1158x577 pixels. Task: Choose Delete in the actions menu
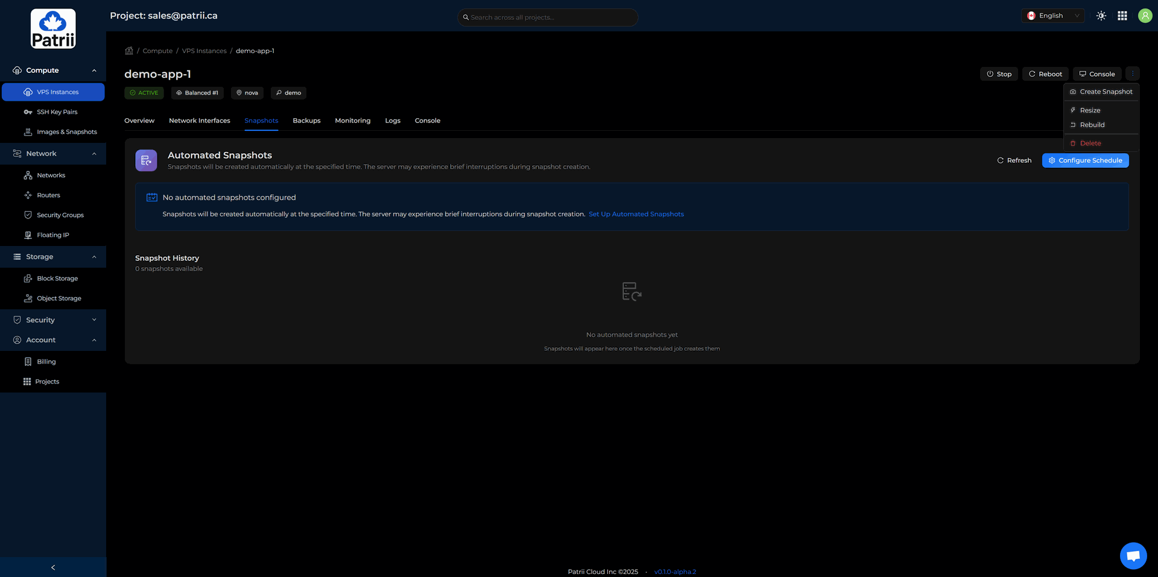coord(1090,143)
